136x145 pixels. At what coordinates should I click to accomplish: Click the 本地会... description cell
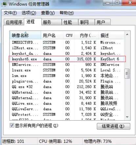(x=109, y=76)
